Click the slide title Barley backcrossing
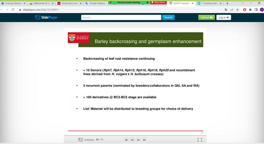Image resolution: width=264 pixels, height=144 pixels. point(148,41)
